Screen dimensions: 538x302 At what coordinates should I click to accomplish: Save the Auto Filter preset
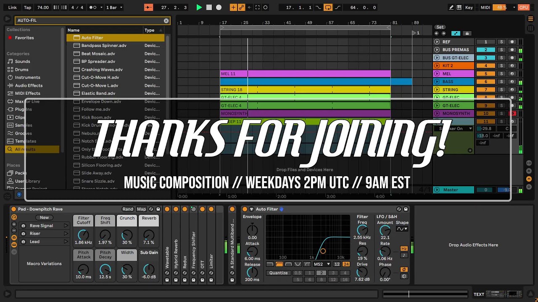click(x=406, y=209)
